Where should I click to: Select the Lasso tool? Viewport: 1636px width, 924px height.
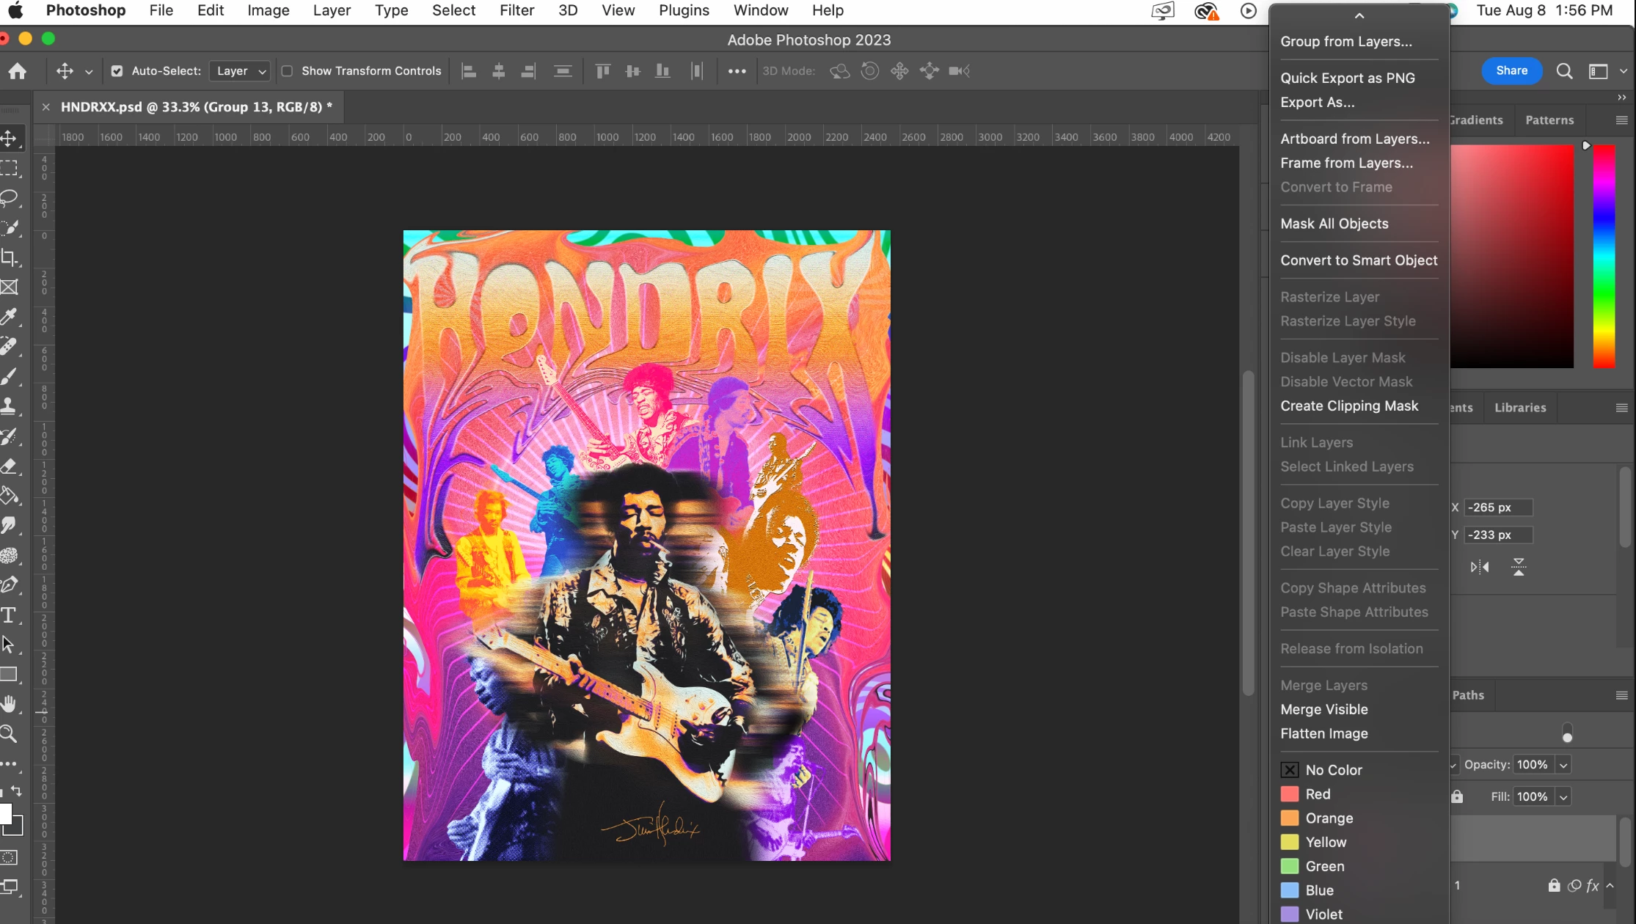tap(10, 198)
